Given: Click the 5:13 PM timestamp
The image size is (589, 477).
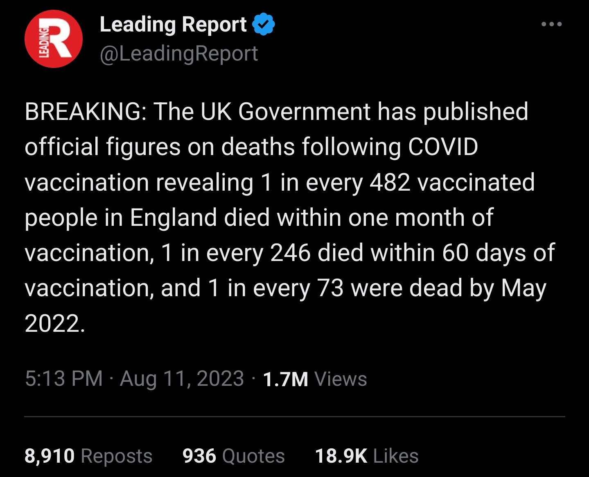Looking at the screenshot, I should (x=64, y=378).
